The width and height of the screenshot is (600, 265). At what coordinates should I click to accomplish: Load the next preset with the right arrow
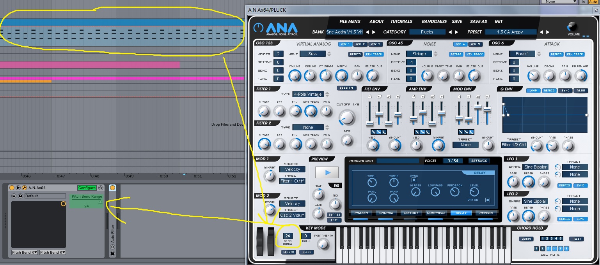(547, 32)
